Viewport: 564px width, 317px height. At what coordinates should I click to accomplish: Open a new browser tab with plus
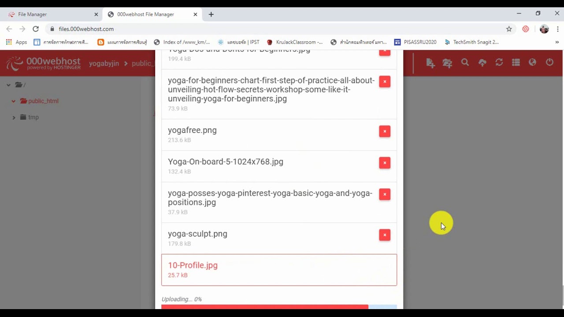click(211, 15)
